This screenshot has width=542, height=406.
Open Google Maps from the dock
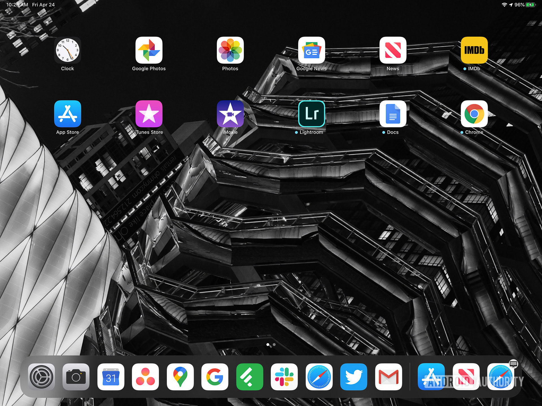tap(180, 377)
